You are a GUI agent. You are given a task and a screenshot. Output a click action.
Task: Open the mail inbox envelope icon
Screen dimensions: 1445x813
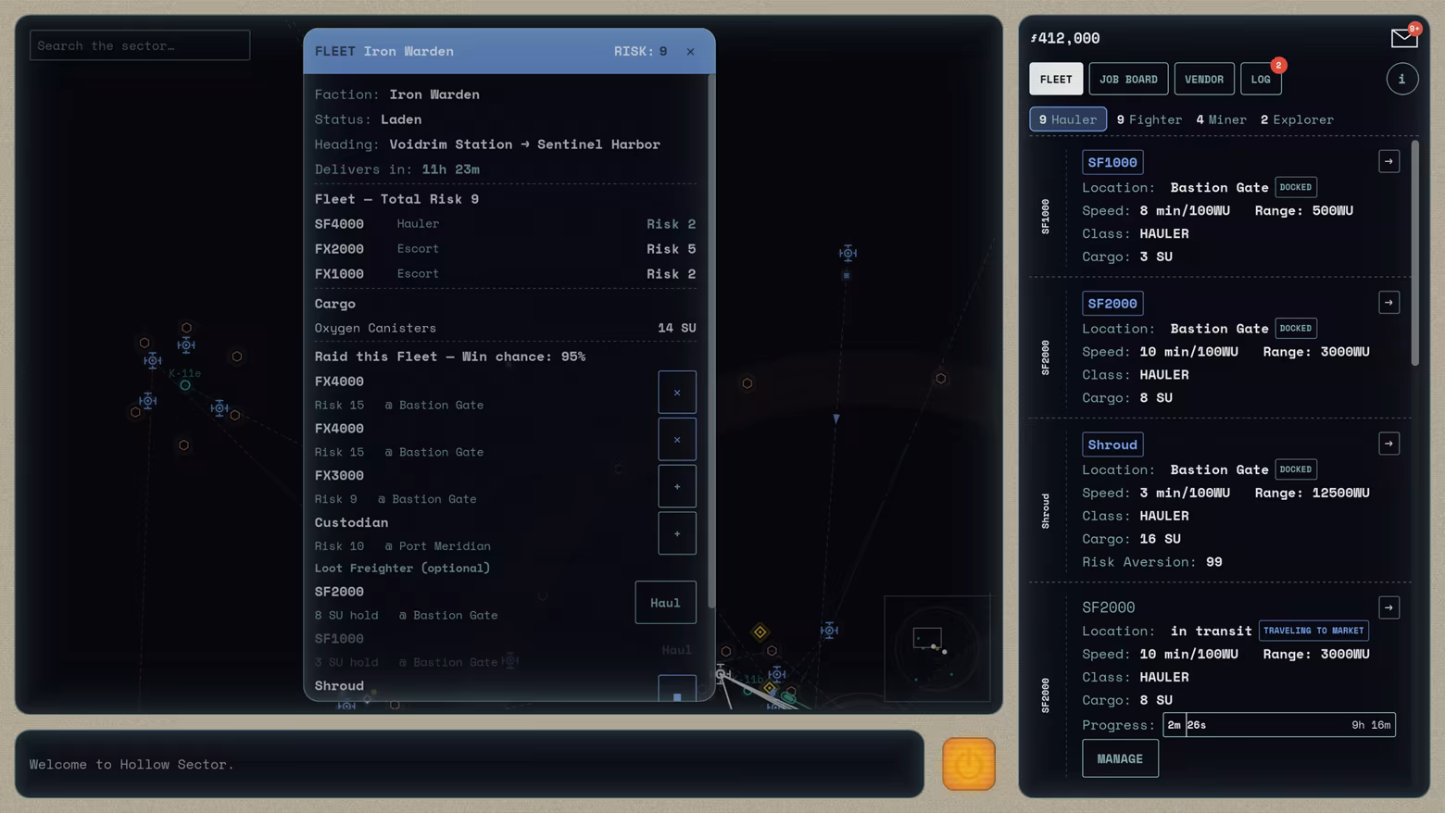point(1404,37)
